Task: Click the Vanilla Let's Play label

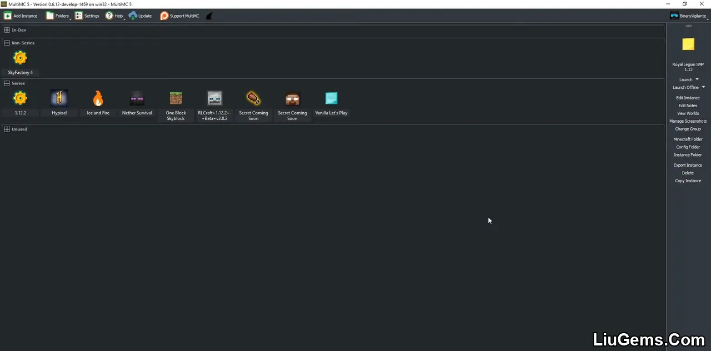Action: [331, 113]
